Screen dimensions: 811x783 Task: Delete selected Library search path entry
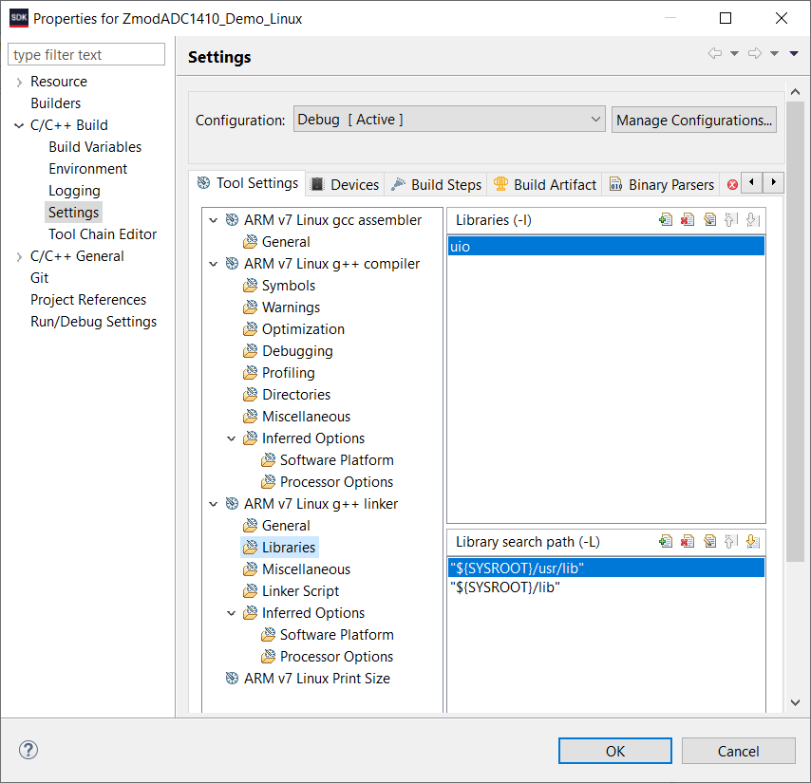pyautogui.click(x=688, y=542)
